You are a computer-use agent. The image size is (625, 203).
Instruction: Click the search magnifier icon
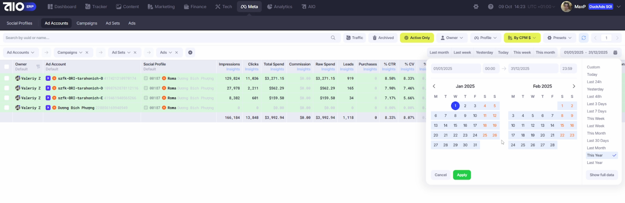pos(333,38)
